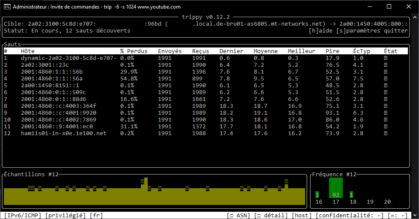Click the État icon for hop 2a02:3001::23c
The width and height of the screenshot is (419, 219).
[386, 65]
